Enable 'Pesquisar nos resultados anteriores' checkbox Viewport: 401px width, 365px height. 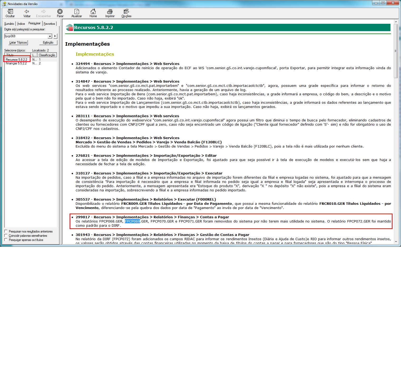pyautogui.click(x=6, y=231)
